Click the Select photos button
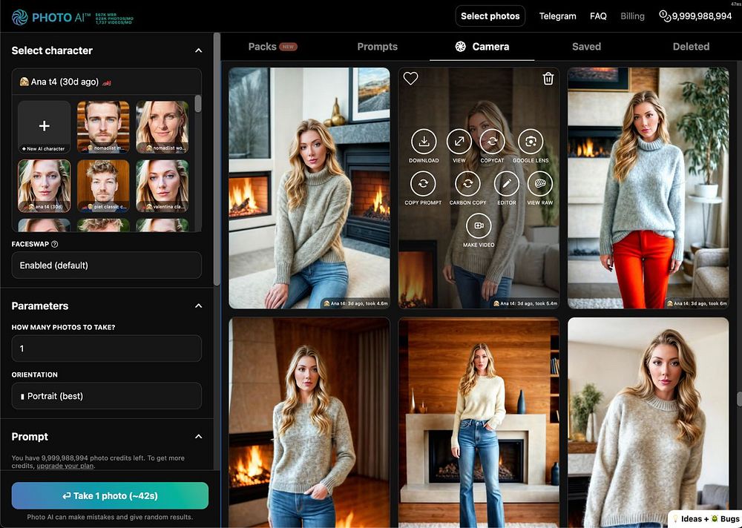 point(490,16)
